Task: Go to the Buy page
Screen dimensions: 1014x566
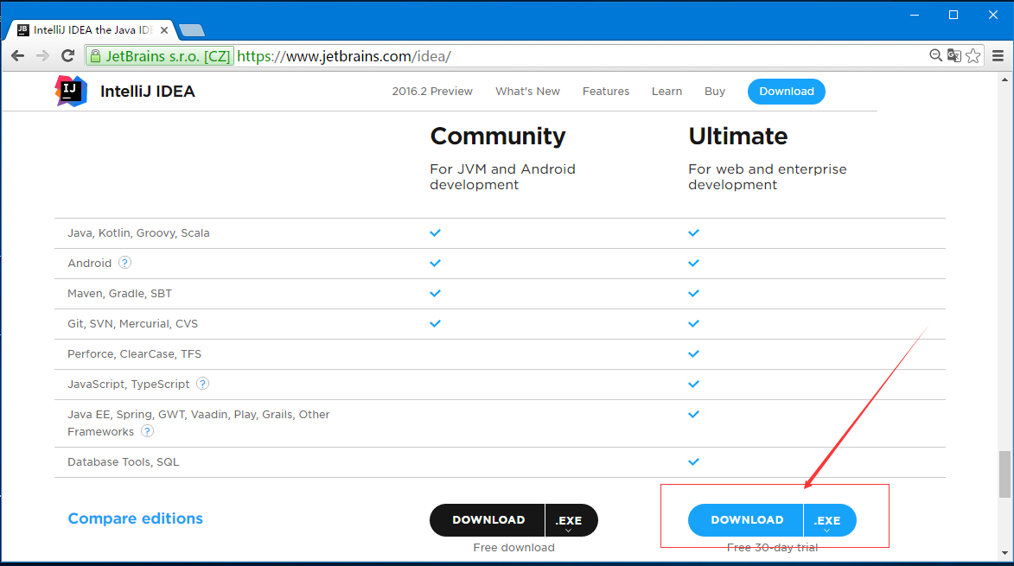Action: click(x=715, y=91)
